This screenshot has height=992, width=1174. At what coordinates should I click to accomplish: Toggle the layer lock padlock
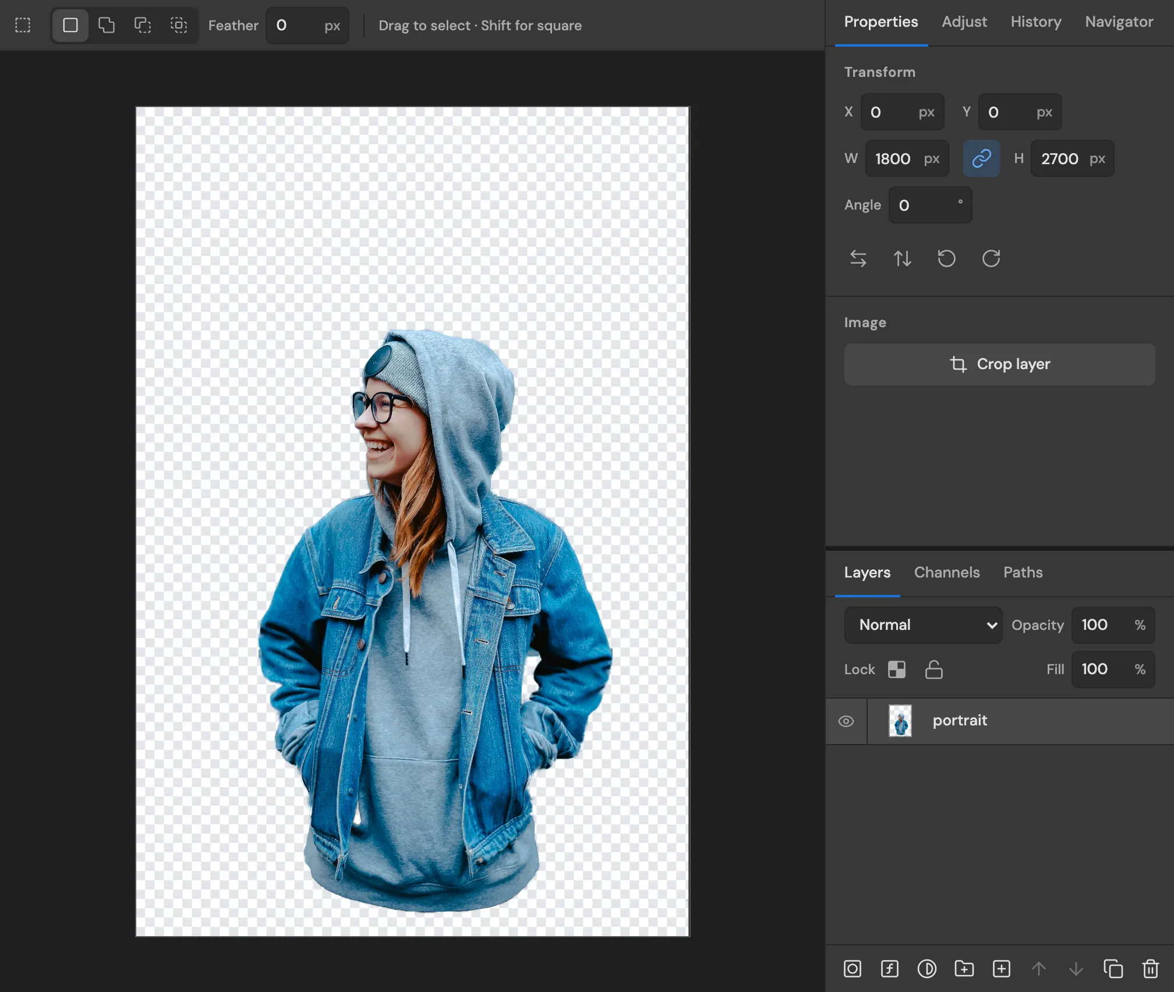pyautogui.click(x=933, y=669)
